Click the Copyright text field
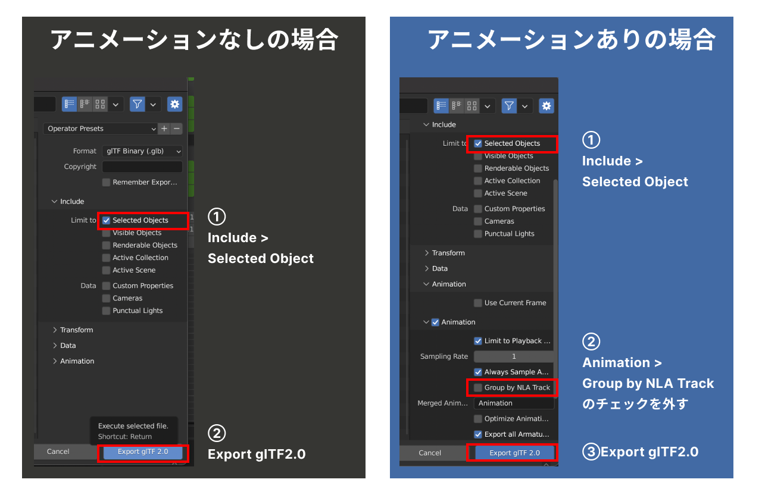This screenshot has width=762, height=495. 142,167
